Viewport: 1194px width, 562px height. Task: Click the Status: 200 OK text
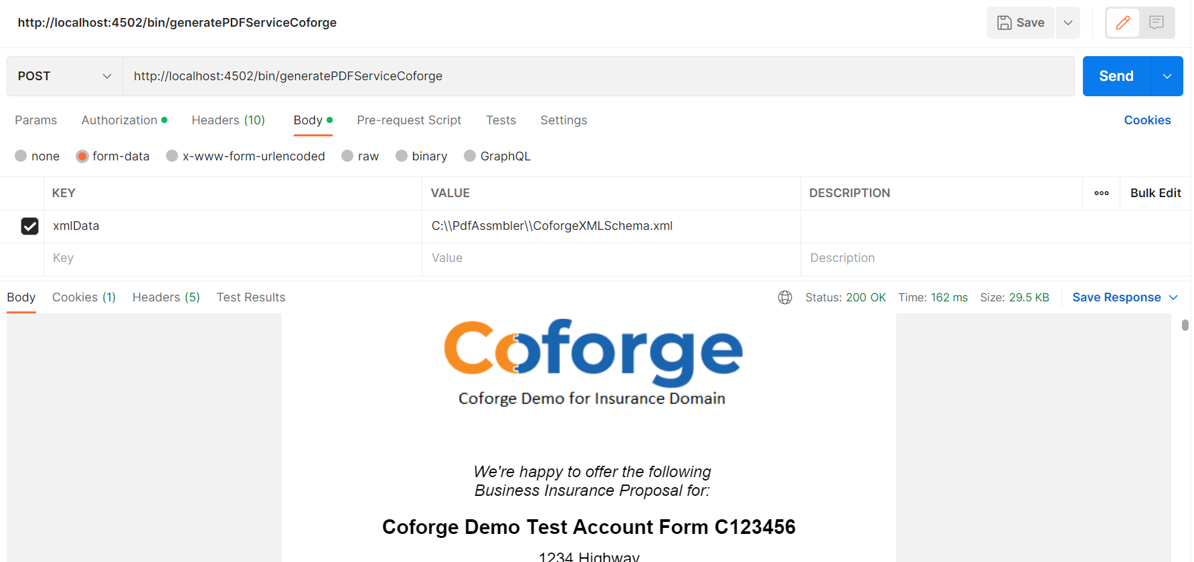point(845,297)
